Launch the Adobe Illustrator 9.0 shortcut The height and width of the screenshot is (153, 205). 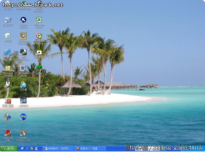click(x=23, y=136)
